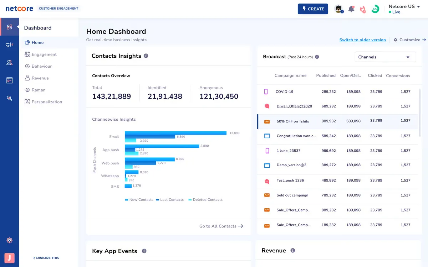Viewport: 428px width, 267px height.
Task: Open the flame streak icon in the top bar
Action: point(363,9)
